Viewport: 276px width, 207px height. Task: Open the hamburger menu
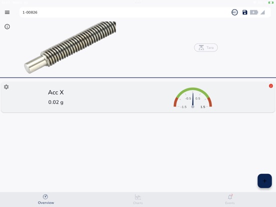click(x=7, y=12)
